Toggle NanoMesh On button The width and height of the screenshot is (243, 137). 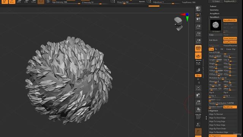[230, 20]
